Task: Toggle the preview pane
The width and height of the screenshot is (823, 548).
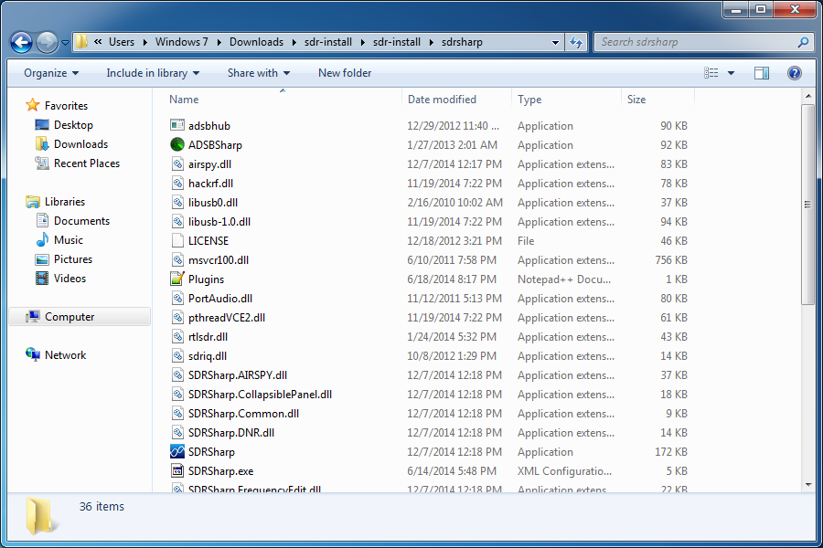Action: point(762,73)
